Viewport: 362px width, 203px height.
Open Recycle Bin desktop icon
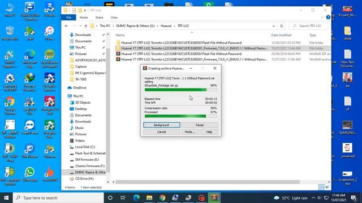(x=10, y=34)
